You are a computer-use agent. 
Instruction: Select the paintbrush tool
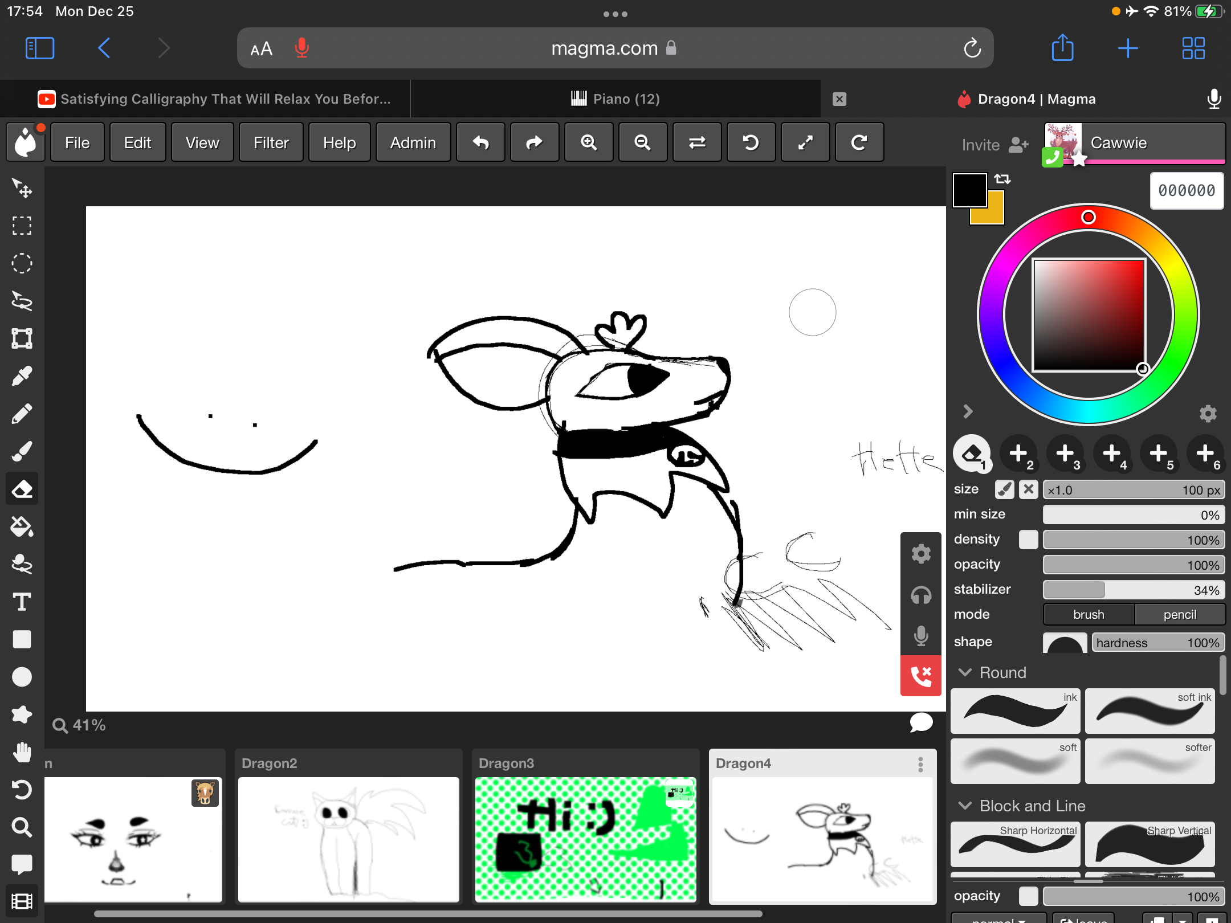22,451
